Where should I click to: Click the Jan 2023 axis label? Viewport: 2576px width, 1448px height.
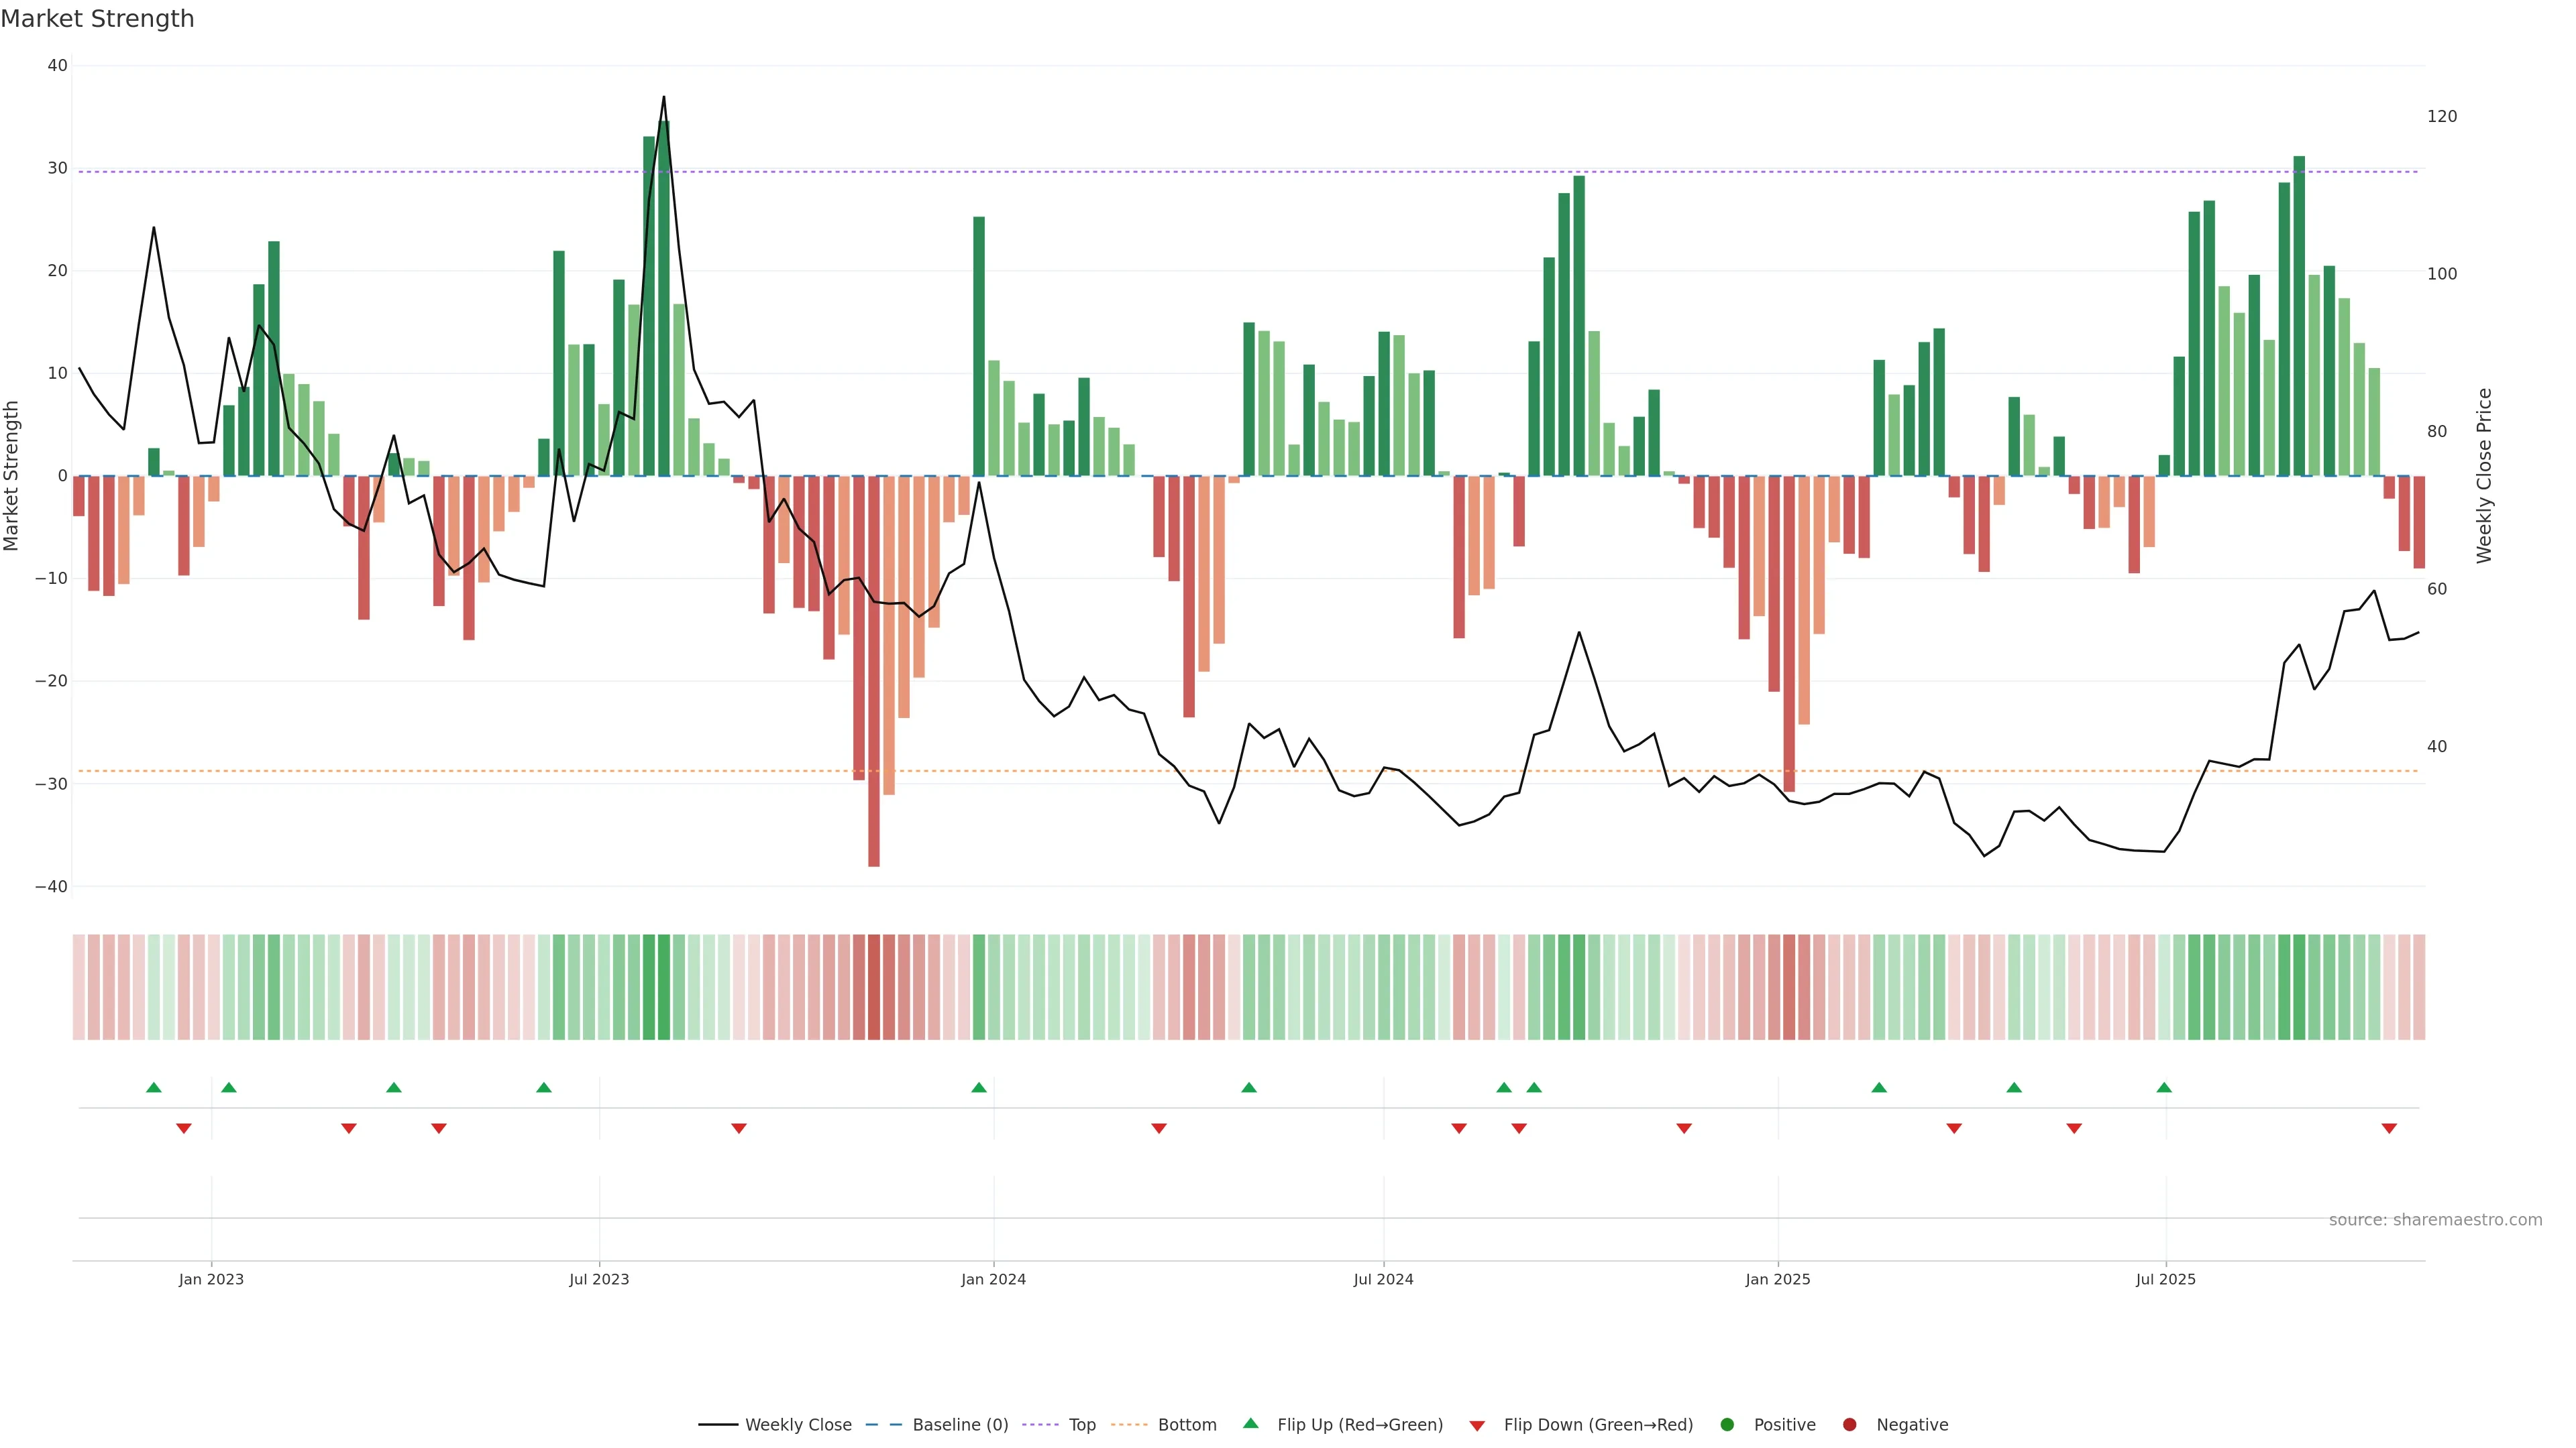point(211,1279)
